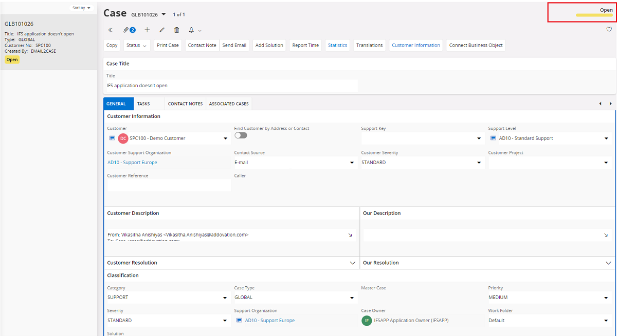Edit the case with pencil icon

(x=162, y=30)
